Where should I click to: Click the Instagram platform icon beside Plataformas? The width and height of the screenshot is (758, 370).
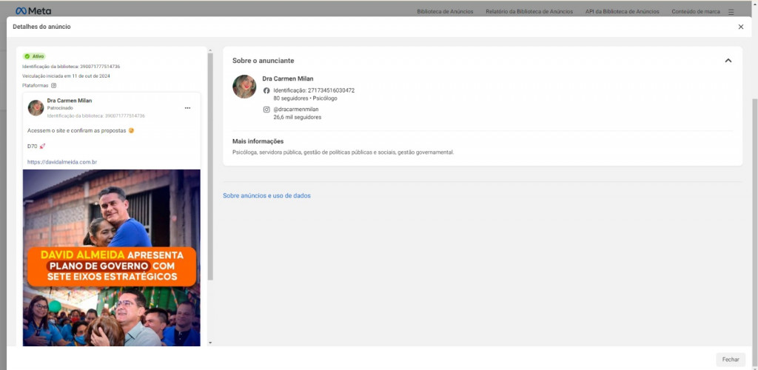coord(53,86)
